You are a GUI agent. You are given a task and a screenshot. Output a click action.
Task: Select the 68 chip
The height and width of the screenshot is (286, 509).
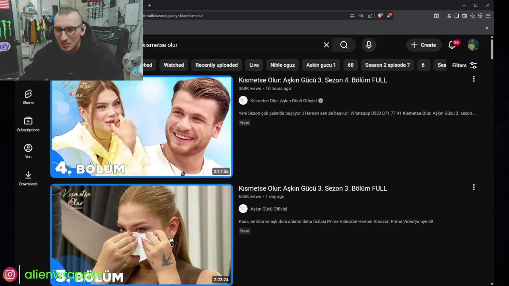(350, 65)
